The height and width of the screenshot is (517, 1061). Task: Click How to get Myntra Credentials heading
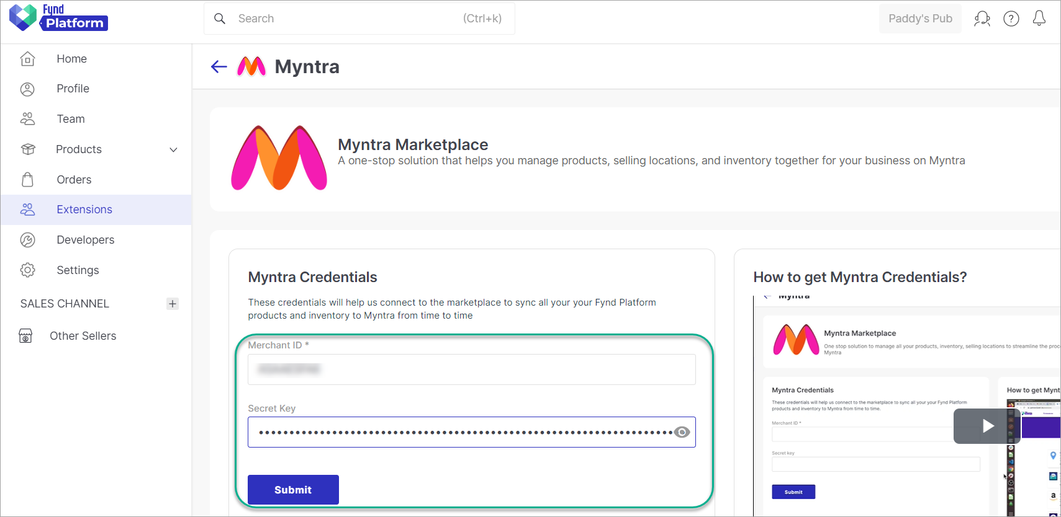pyautogui.click(x=860, y=277)
